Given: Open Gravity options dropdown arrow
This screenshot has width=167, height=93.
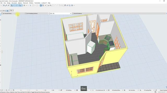Looking at the screenshot, I should pyautogui.click(x=22, y=5).
